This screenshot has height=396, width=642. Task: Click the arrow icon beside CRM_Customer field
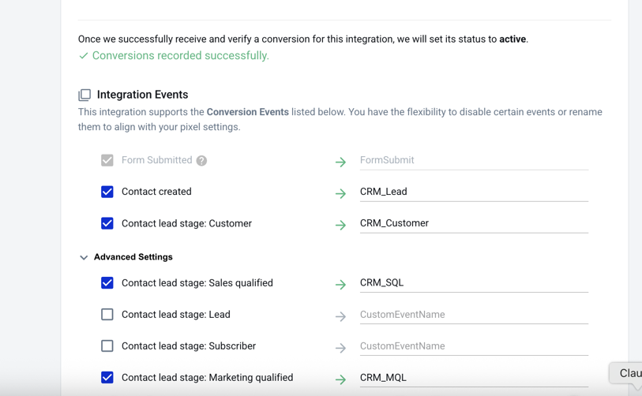pos(340,225)
